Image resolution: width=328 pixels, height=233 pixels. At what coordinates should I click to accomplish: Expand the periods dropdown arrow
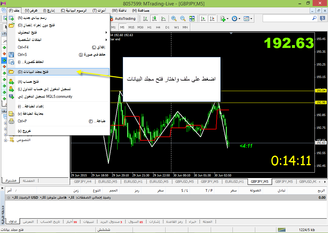[239, 19]
